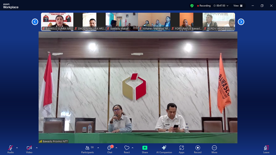The image size is (276, 155).
Task: Open Zoom Apps
Action: (181, 149)
